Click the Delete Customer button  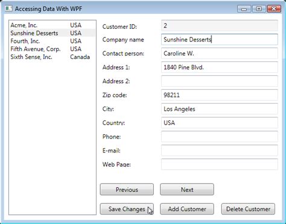click(x=248, y=209)
